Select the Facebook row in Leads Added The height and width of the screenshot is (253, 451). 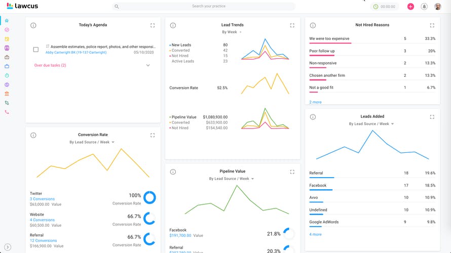(x=372, y=186)
